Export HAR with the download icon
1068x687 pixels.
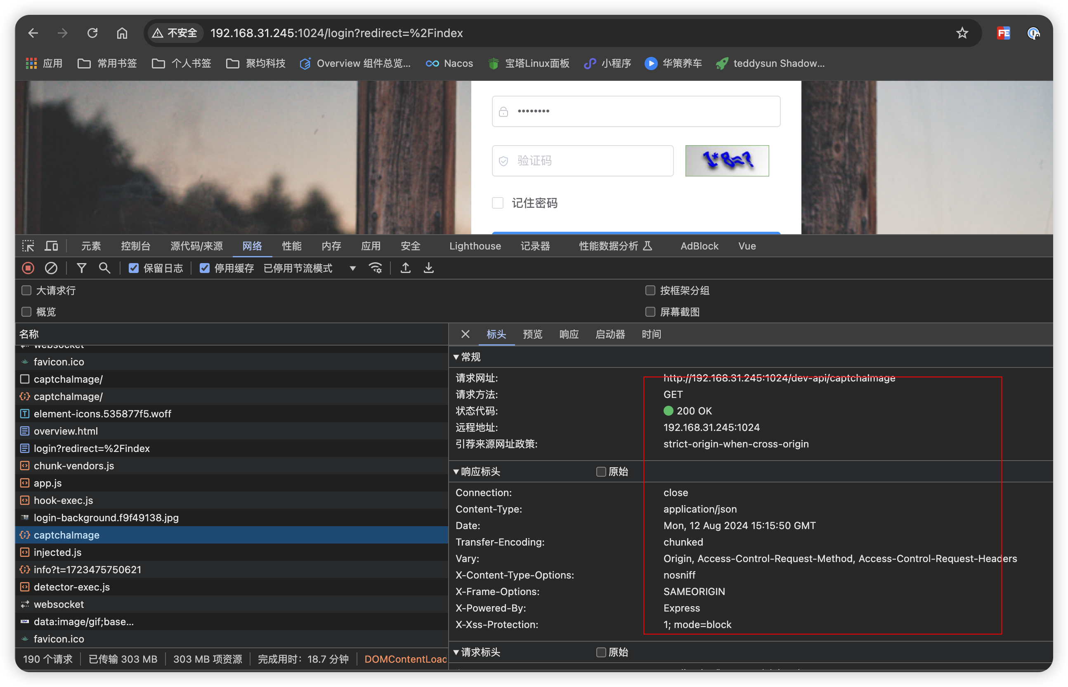[428, 268]
